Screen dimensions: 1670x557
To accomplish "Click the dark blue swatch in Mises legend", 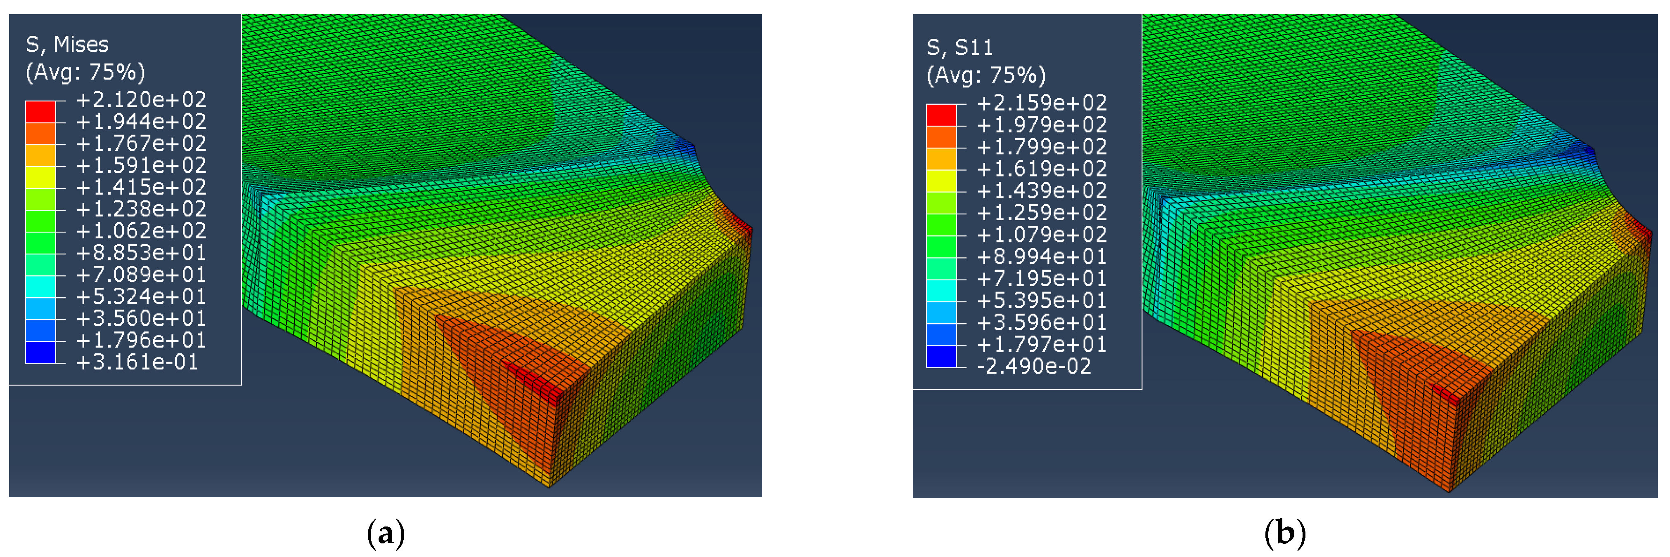I will pyautogui.click(x=40, y=352).
